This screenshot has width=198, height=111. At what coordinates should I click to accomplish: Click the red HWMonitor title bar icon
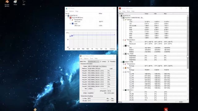[120, 8]
